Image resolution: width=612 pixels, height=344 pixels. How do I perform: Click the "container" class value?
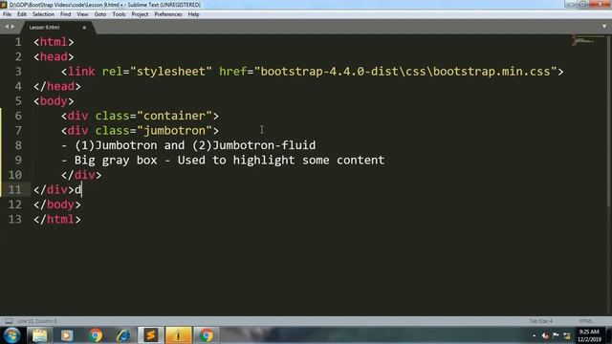pos(174,116)
